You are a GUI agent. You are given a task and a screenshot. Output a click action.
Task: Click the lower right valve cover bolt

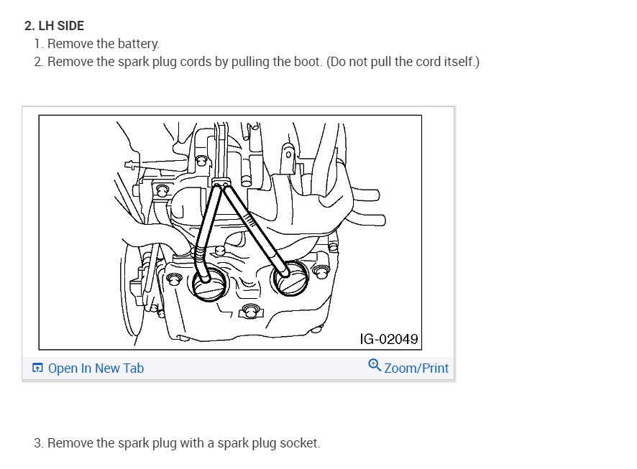pos(321,271)
